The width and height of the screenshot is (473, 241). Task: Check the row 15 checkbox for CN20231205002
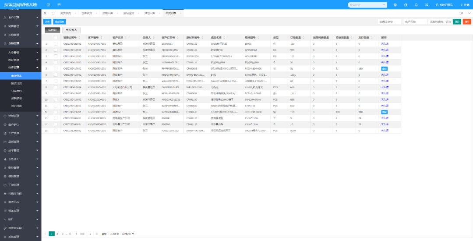[x=56, y=131]
